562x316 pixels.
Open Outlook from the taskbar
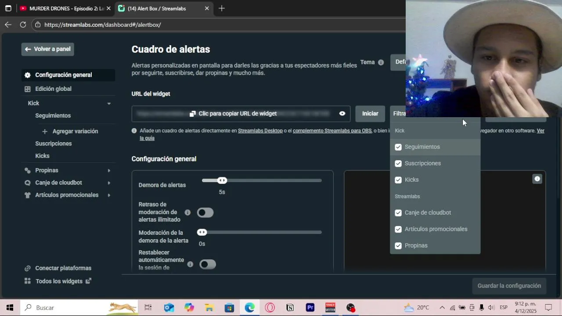(x=169, y=308)
